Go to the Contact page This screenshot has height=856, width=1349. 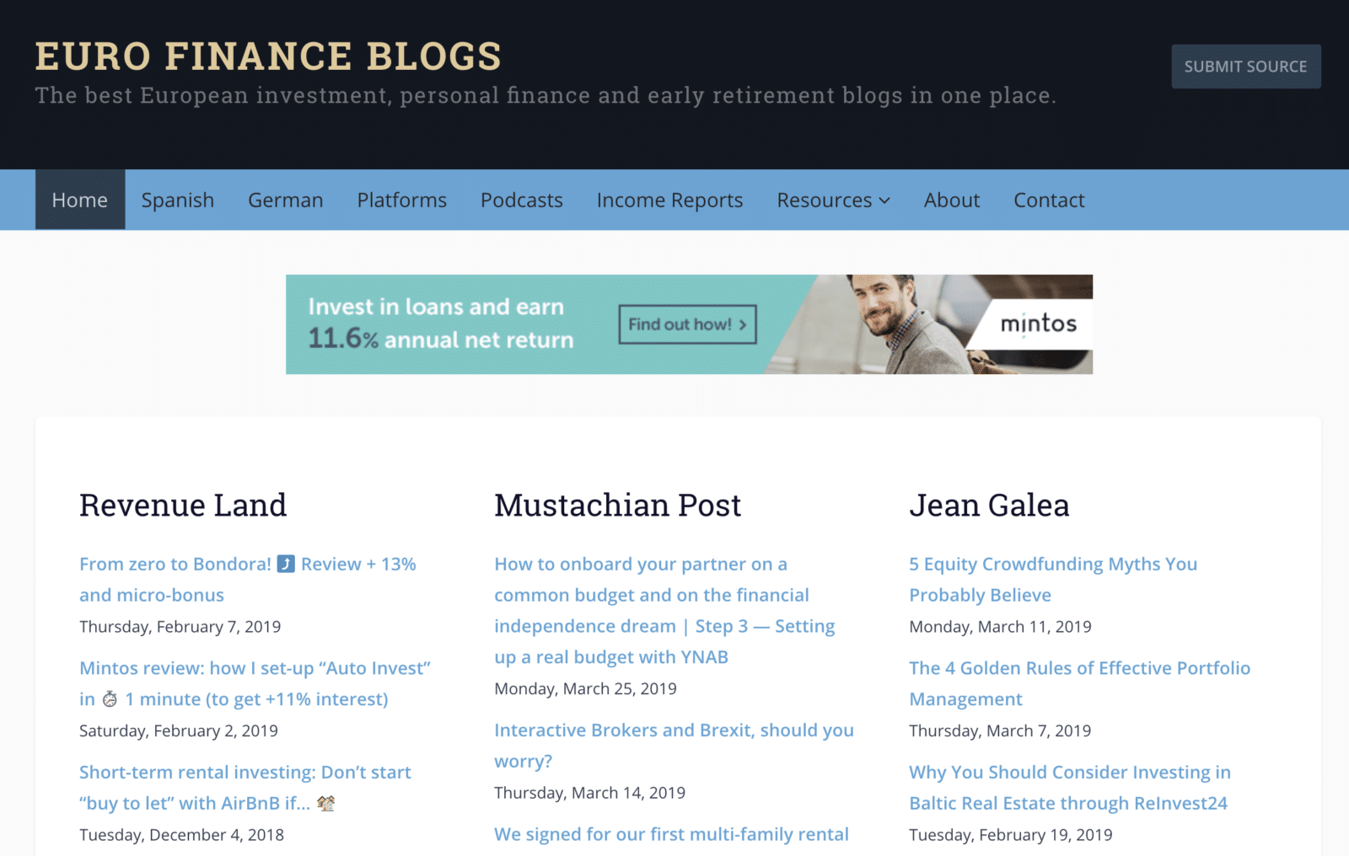click(1049, 200)
